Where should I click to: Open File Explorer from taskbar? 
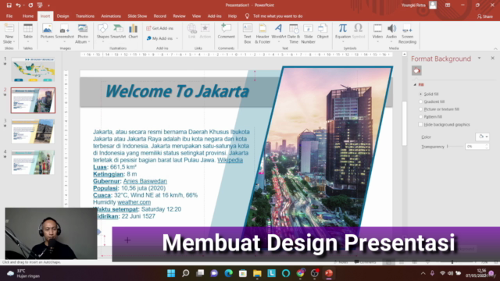(x=257, y=273)
